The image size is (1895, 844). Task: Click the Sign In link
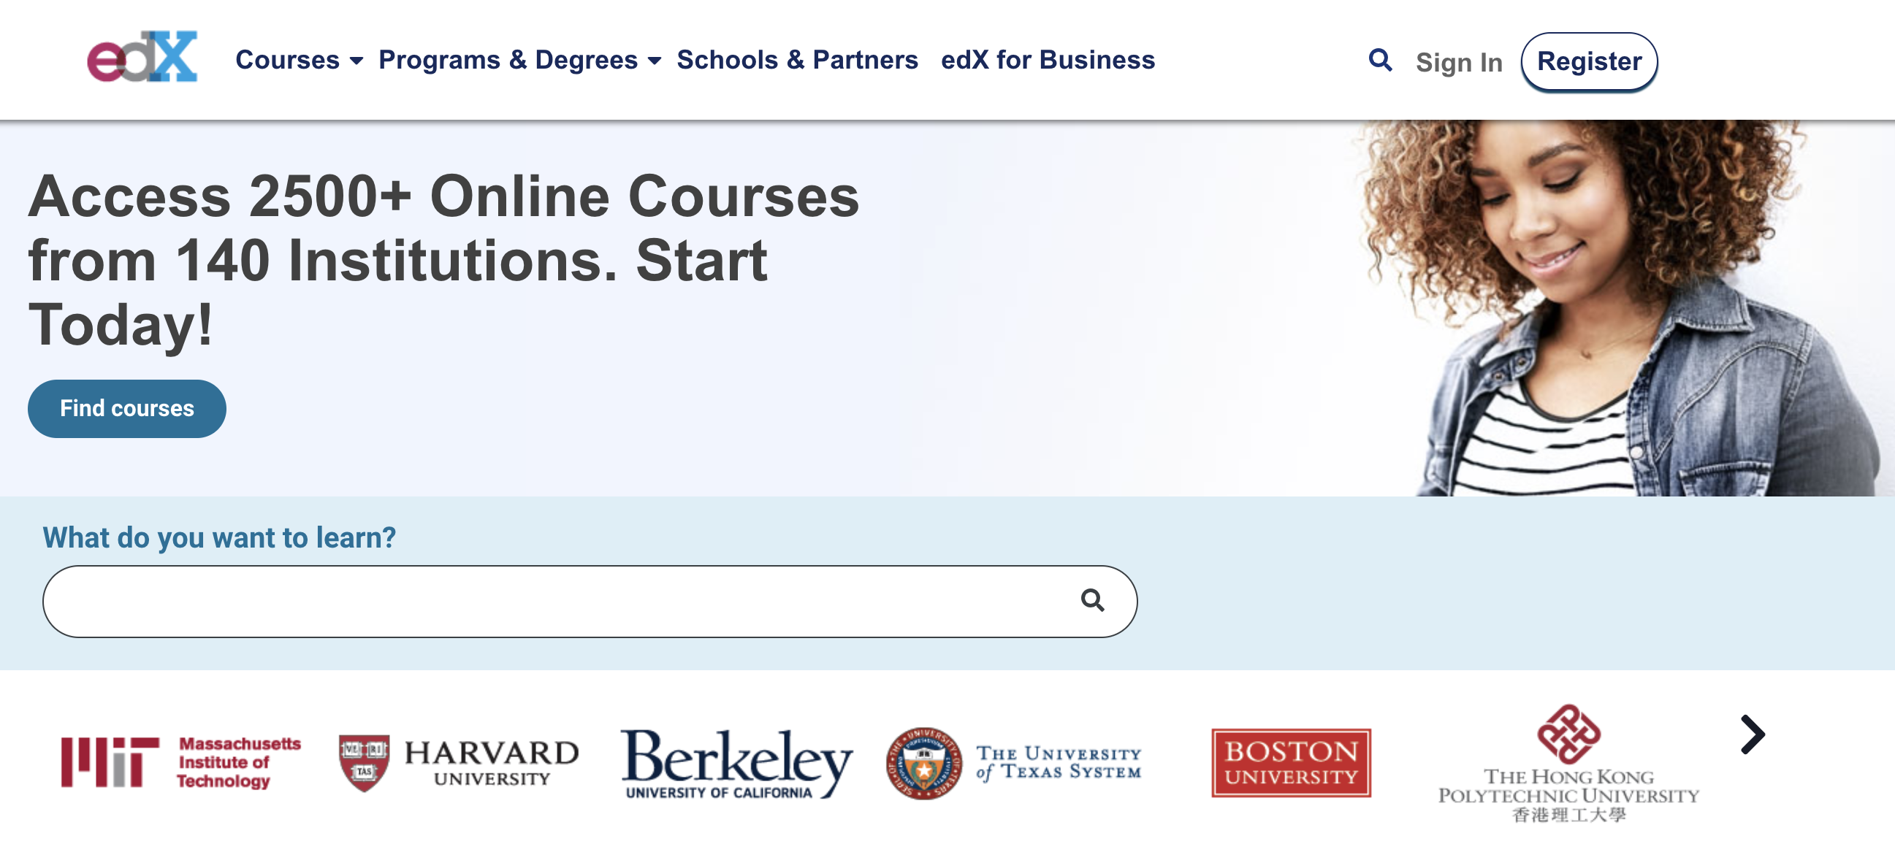pos(1459,63)
